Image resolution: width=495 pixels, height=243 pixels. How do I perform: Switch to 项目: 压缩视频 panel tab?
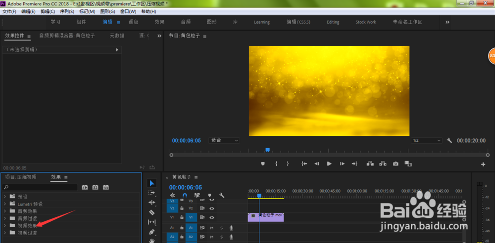coord(21,177)
